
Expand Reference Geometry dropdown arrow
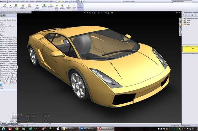pyautogui.click(x=51, y=10)
